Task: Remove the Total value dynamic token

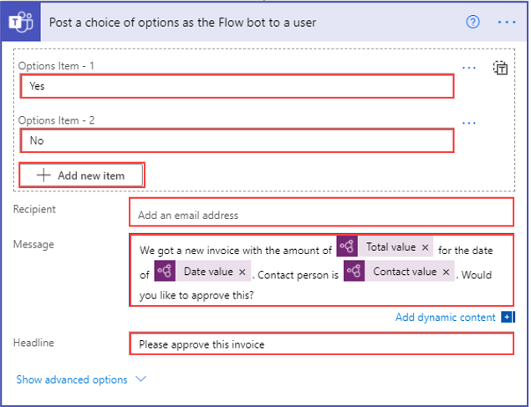Action: 425,247
